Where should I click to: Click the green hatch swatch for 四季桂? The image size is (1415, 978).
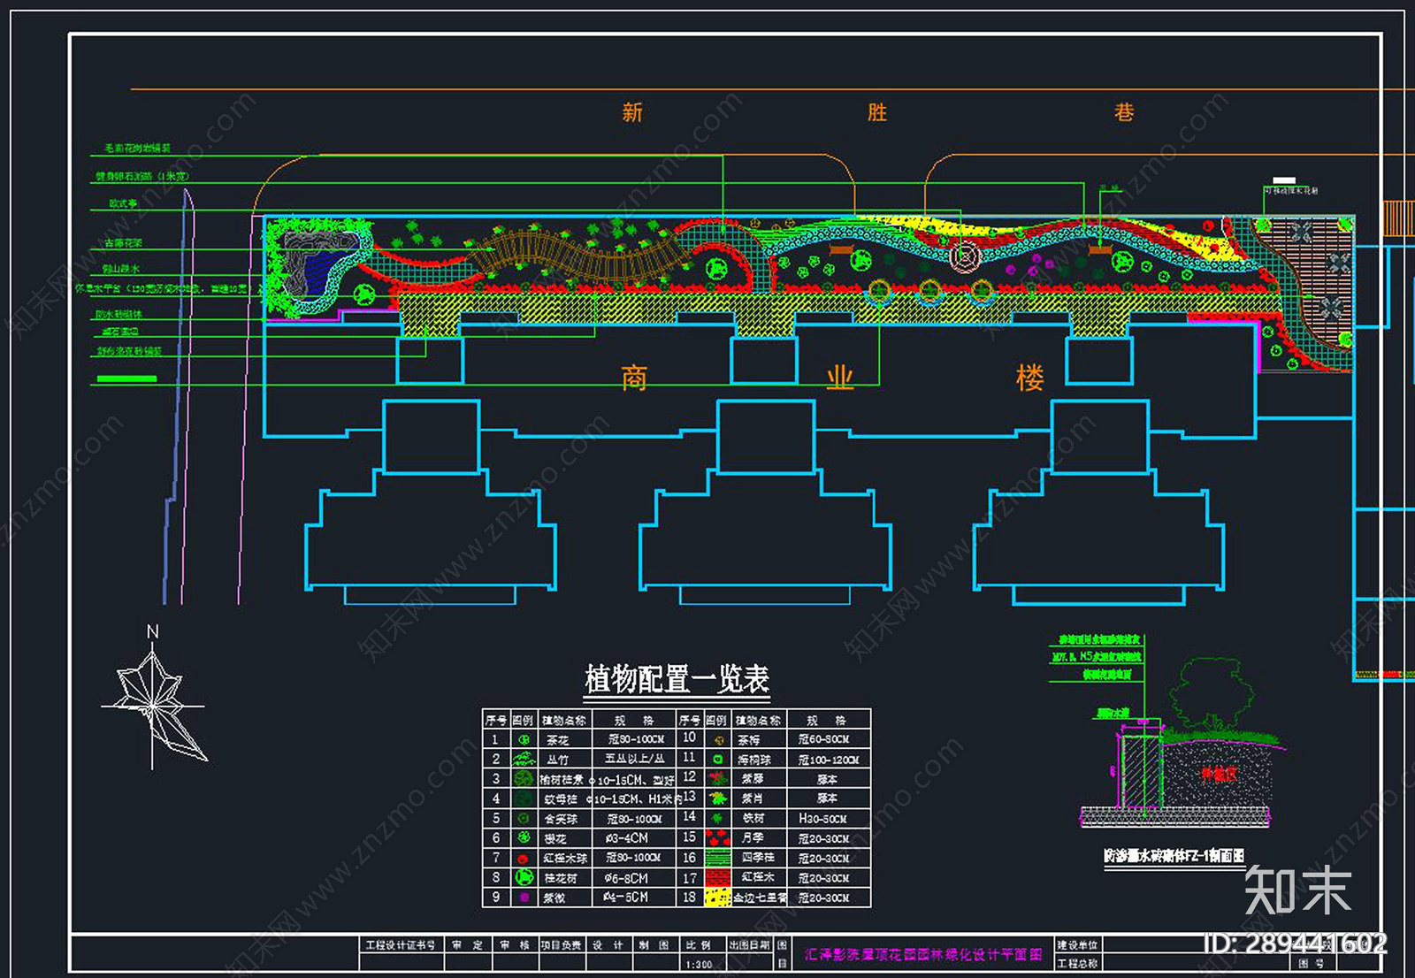pos(717,858)
